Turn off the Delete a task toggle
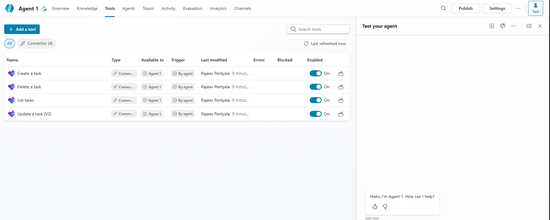 click(x=315, y=87)
